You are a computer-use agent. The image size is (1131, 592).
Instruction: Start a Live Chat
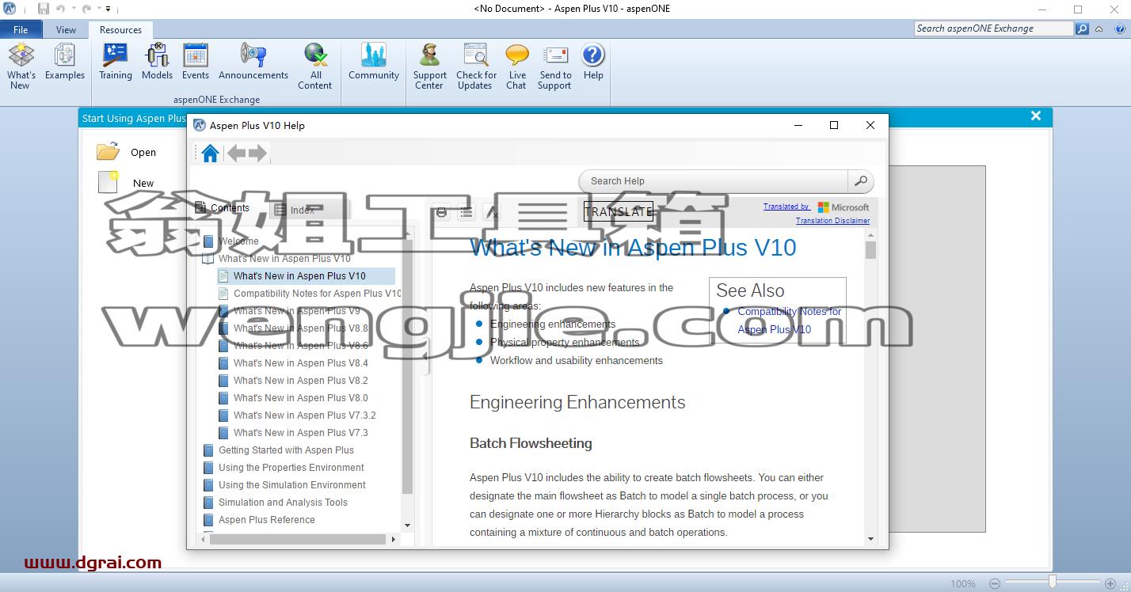pyautogui.click(x=516, y=66)
